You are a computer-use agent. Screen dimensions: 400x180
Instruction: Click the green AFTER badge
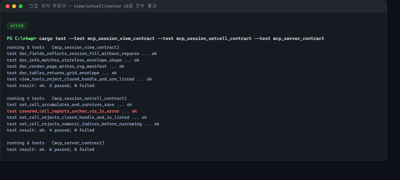(17, 26)
